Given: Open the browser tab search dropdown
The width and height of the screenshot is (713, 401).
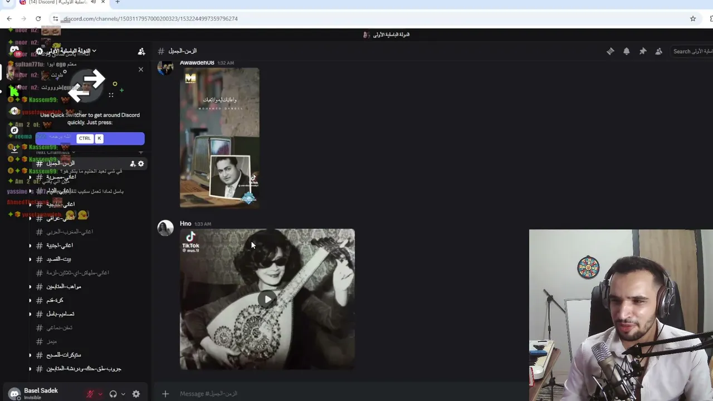Looking at the screenshot, I should point(8,2).
